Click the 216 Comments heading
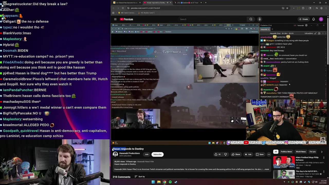Viewport: 329px width, 185px height. coord(121,177)
